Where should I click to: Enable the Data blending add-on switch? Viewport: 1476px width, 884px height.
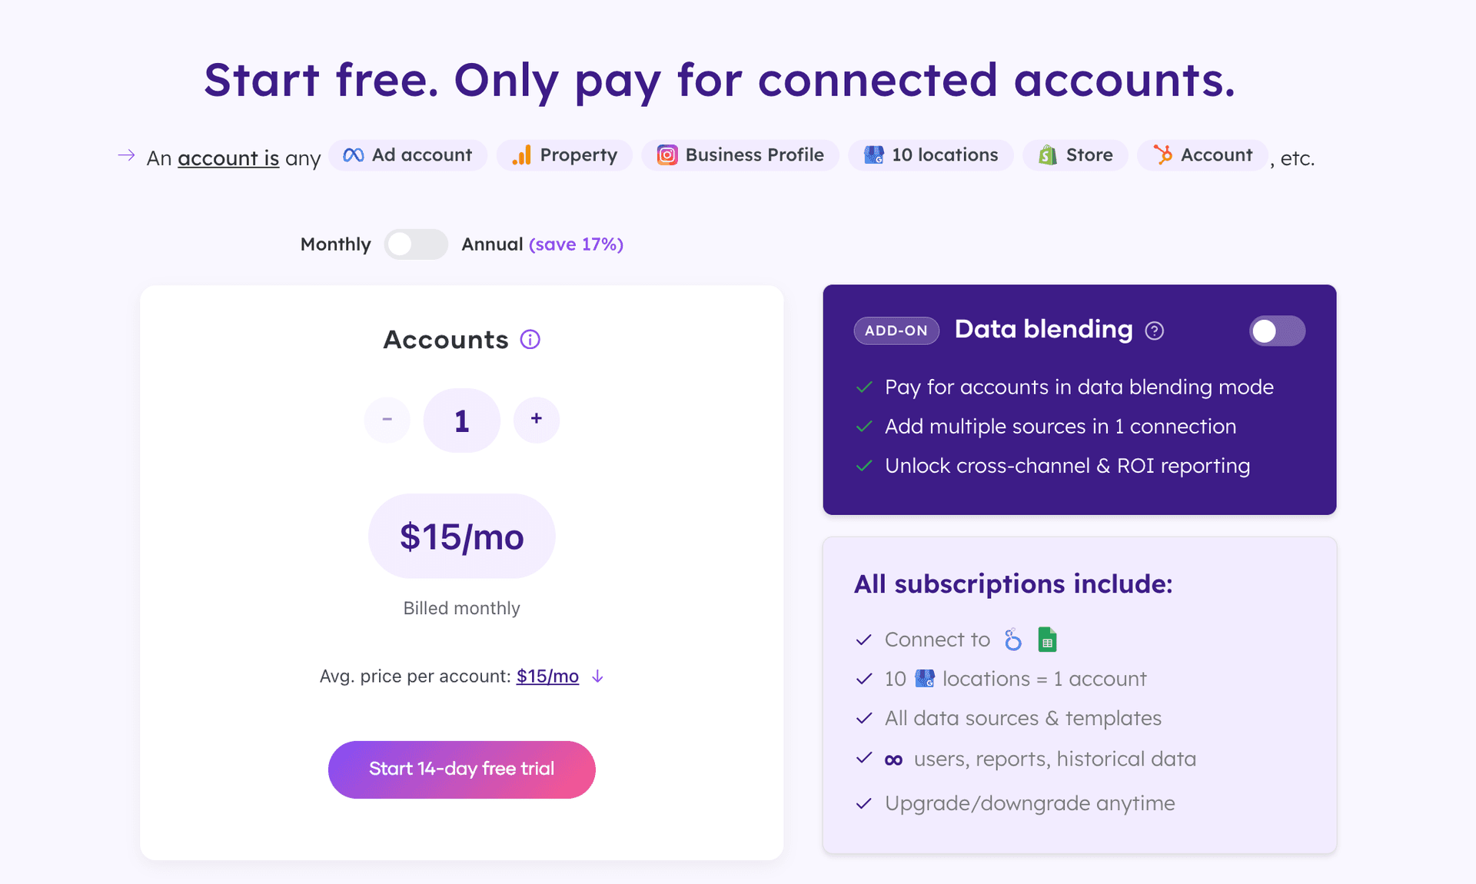click(x=1277, y=331)
